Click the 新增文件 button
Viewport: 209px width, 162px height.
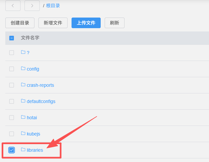click(x=53, y=23)
